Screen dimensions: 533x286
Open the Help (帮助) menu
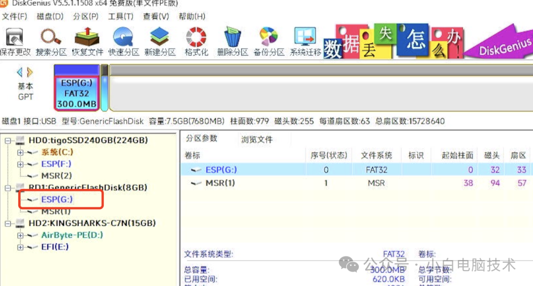pos(191,17)
